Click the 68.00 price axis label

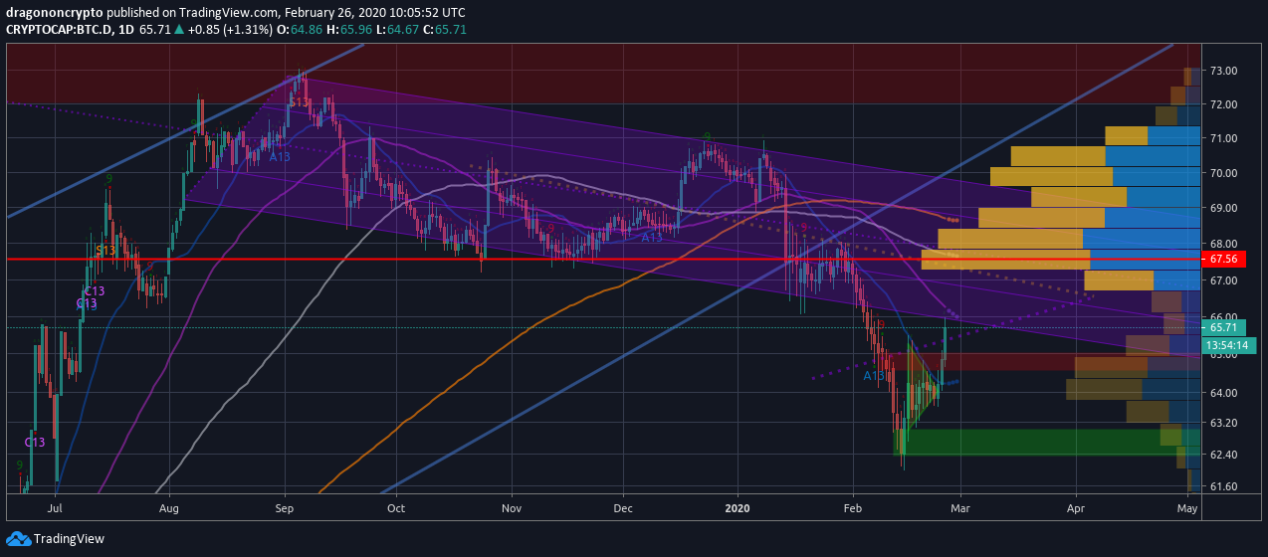pos(1223,244)
